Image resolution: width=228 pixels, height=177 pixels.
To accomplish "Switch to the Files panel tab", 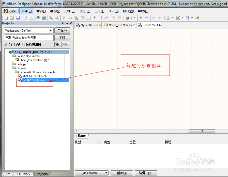I will [x=8, y=174].
